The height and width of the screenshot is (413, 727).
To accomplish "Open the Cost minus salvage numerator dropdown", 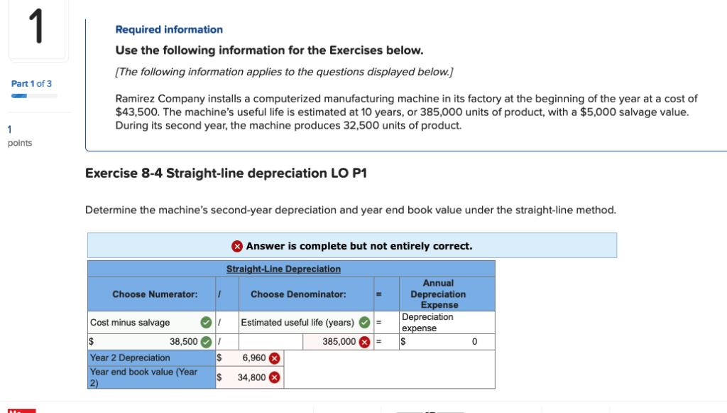I will tap(151, 323).
